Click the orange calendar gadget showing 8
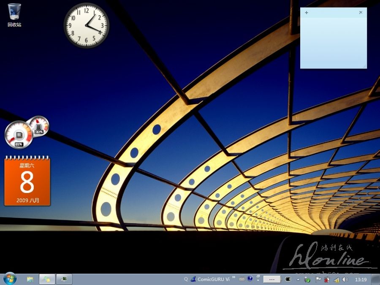Image resolution: width=380 pixels, height=285 pixels. click(27, 182)
